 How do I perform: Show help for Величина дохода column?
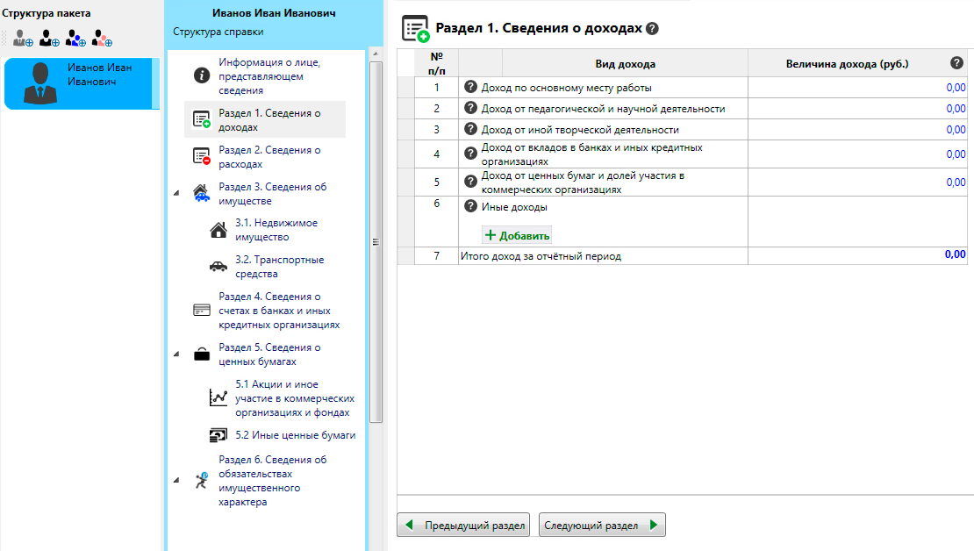(x=956, y=63)
